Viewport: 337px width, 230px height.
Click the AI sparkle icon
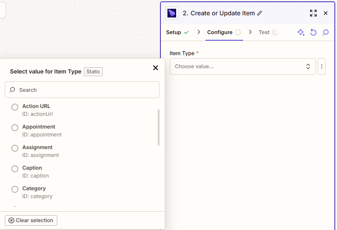(x=301, y=32)
